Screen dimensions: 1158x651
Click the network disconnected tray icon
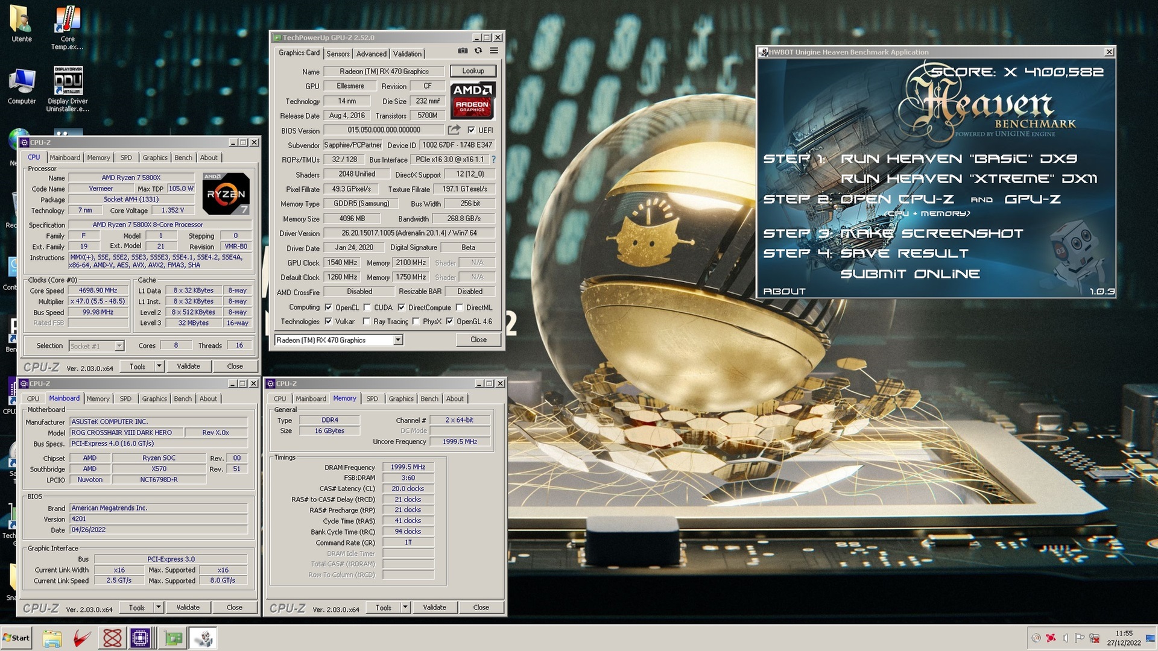(x=1094, y=638)
